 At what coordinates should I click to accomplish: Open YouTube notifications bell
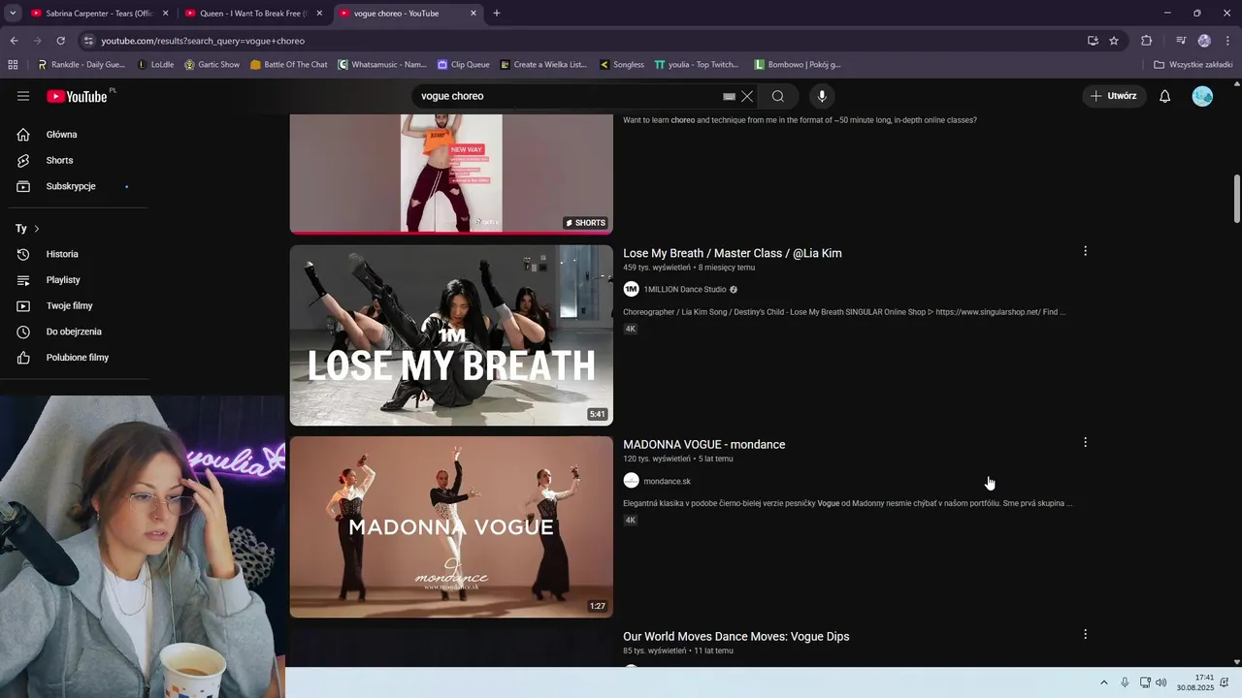(1165, 96)
